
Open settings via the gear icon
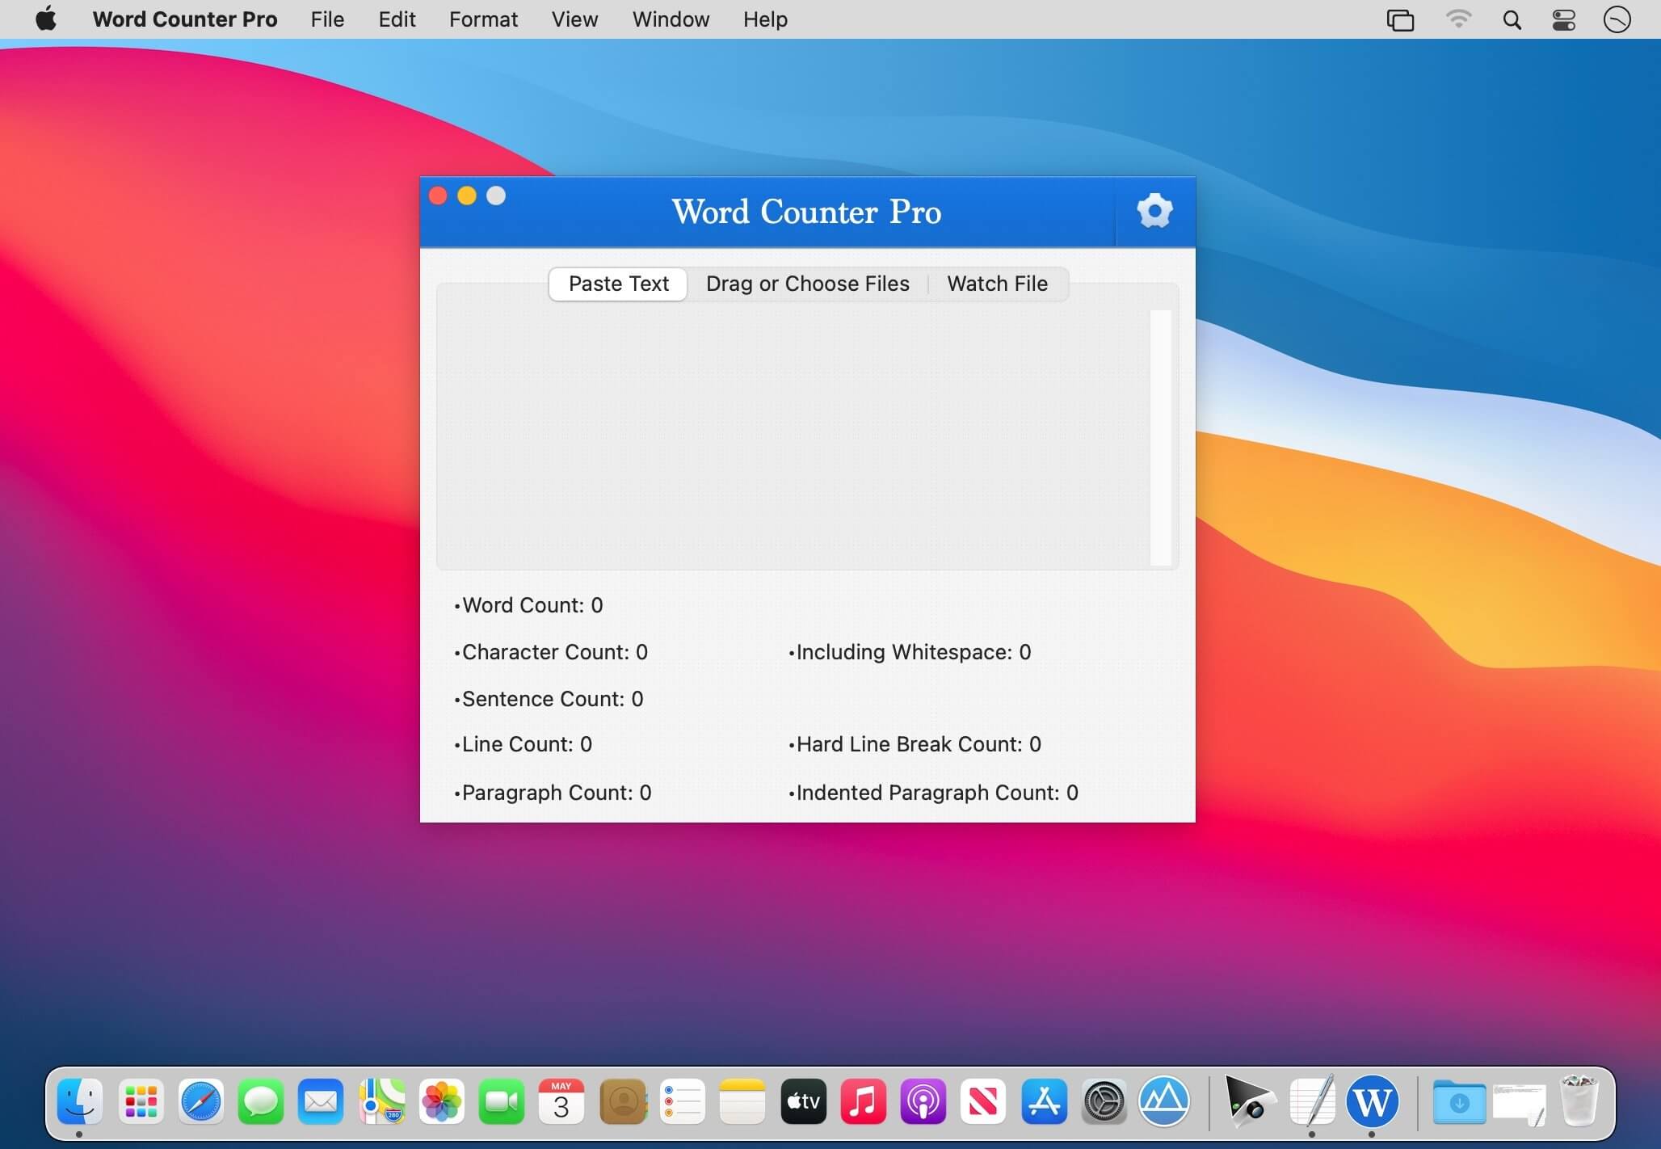coord(1154,211)
